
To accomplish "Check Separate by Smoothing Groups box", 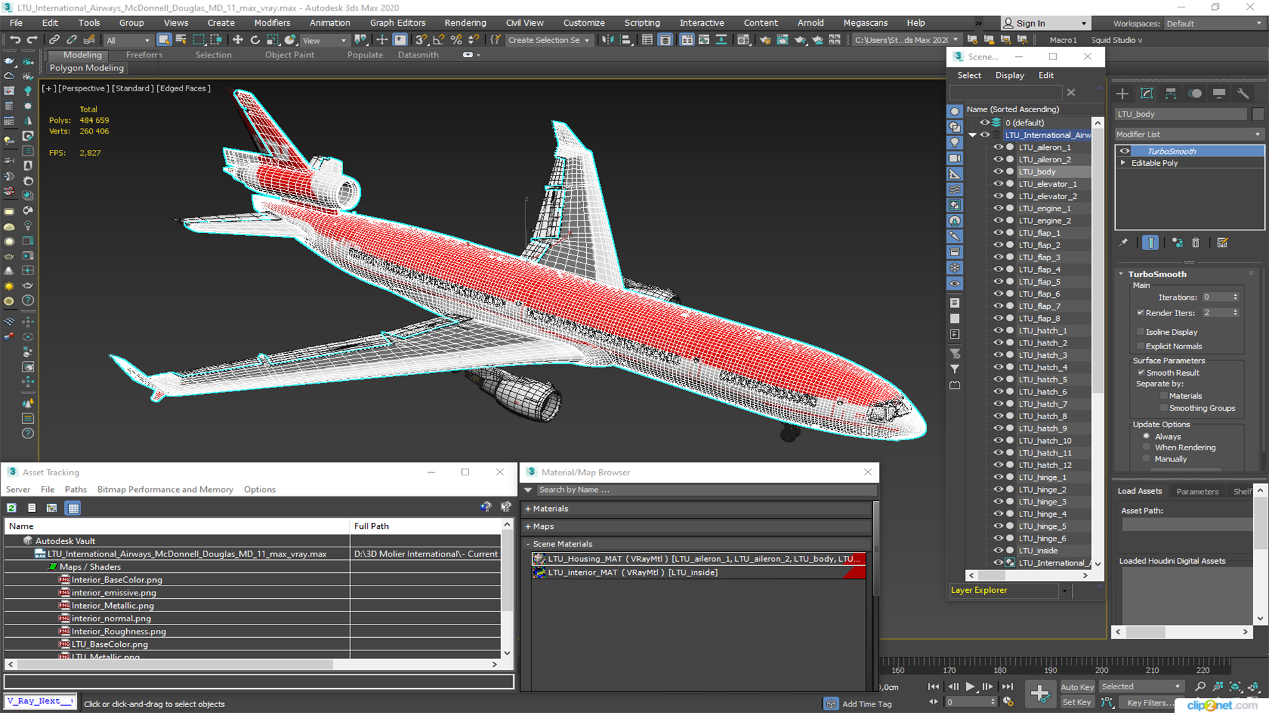I will [1164, 409].
